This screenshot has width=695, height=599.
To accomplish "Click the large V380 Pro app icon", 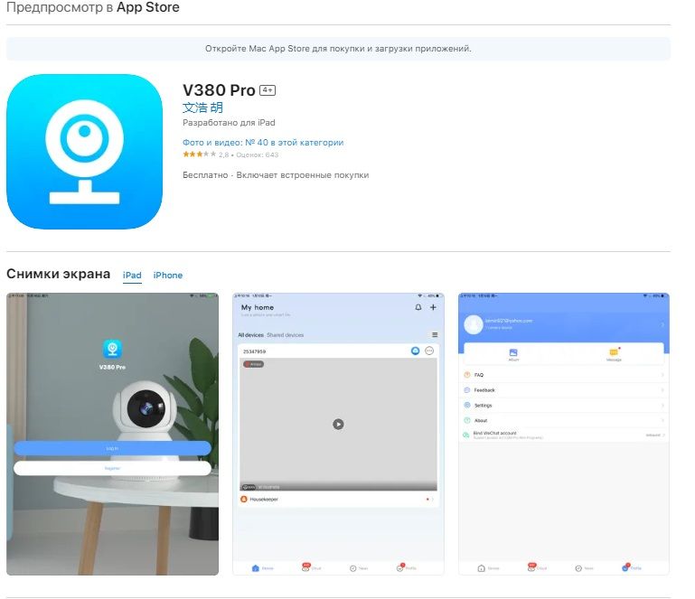I will [x=84, y=152].
